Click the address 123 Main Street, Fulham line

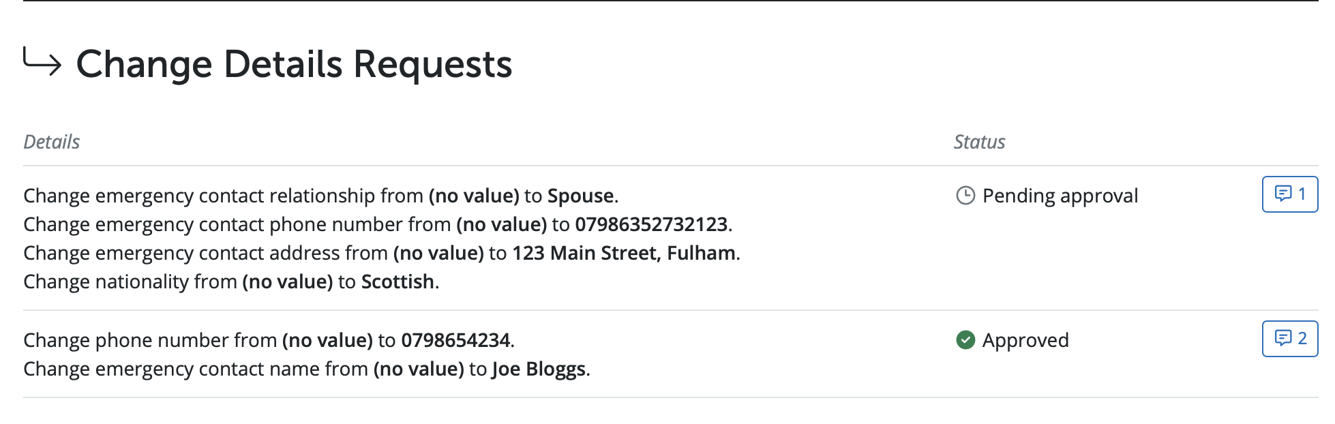point(382,253)
